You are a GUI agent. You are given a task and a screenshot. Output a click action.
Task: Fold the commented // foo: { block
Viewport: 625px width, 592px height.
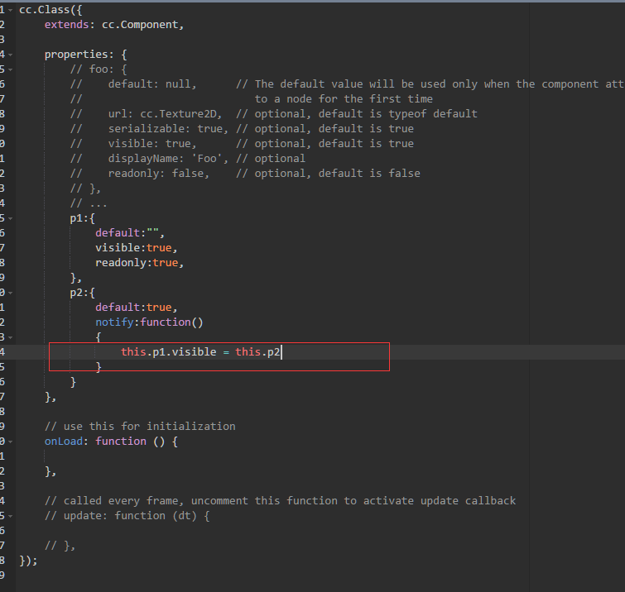tap(11, 69)
